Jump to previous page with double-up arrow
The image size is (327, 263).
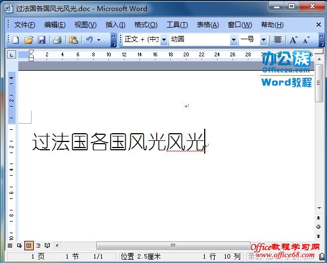[319, 218]
